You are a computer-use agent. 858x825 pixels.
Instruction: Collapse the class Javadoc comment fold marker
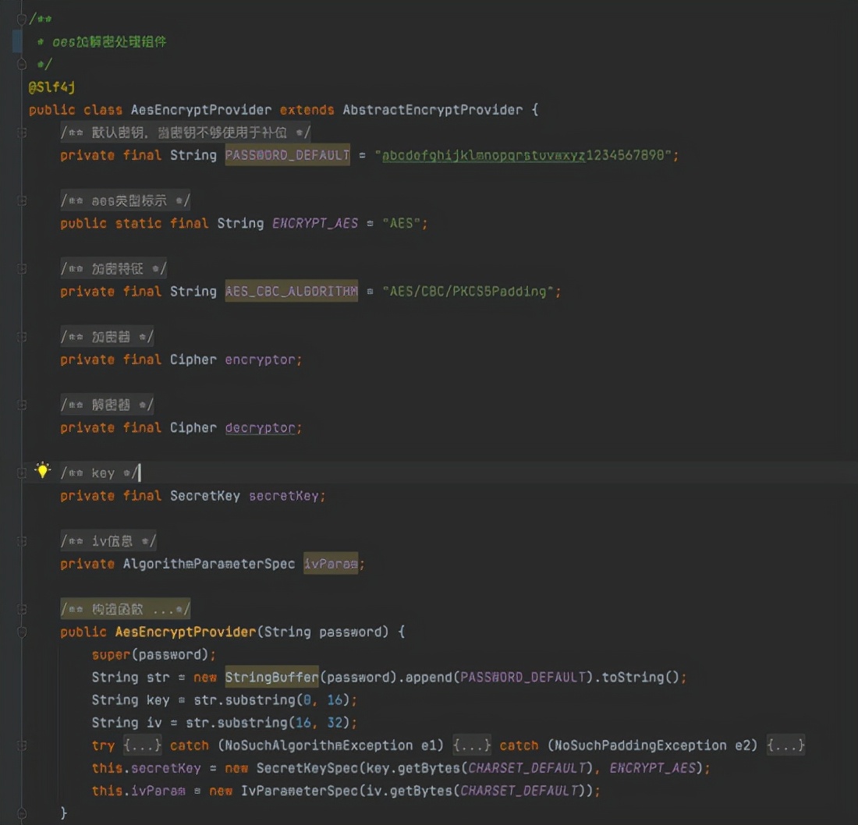tap(22, 18)
